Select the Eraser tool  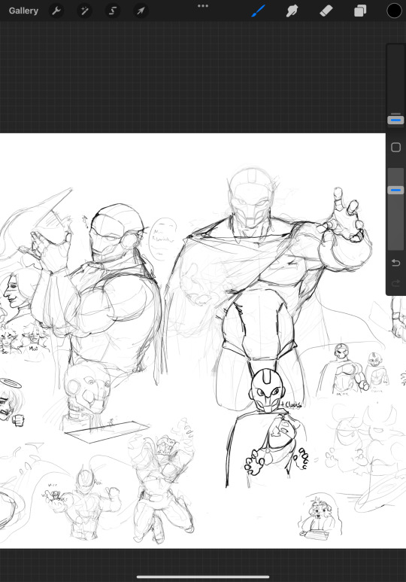(x=326, y=11)
